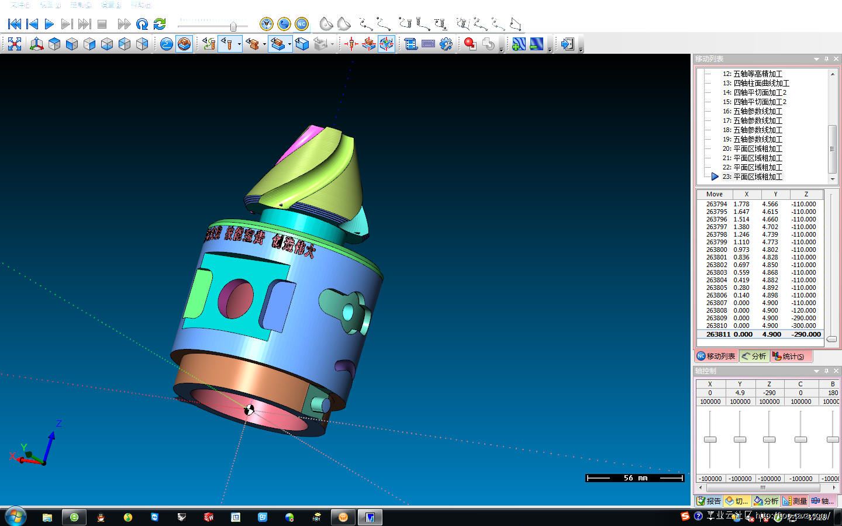Toggle the highlighted tool display button
The height and width of the screenshot is (526, 842).
point(227,44)
